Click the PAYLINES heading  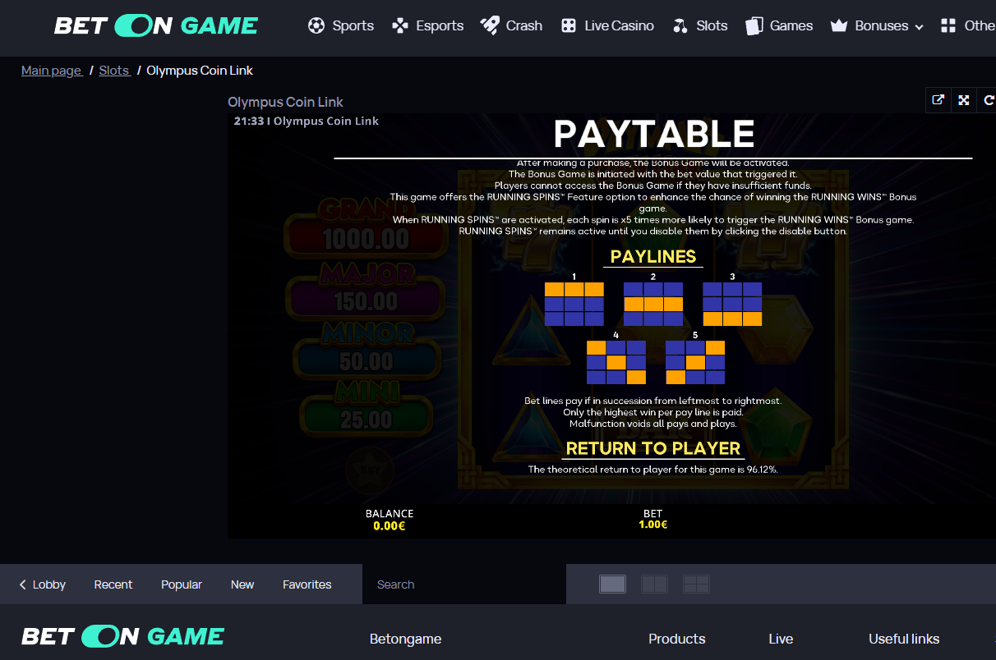pos(653,256)
